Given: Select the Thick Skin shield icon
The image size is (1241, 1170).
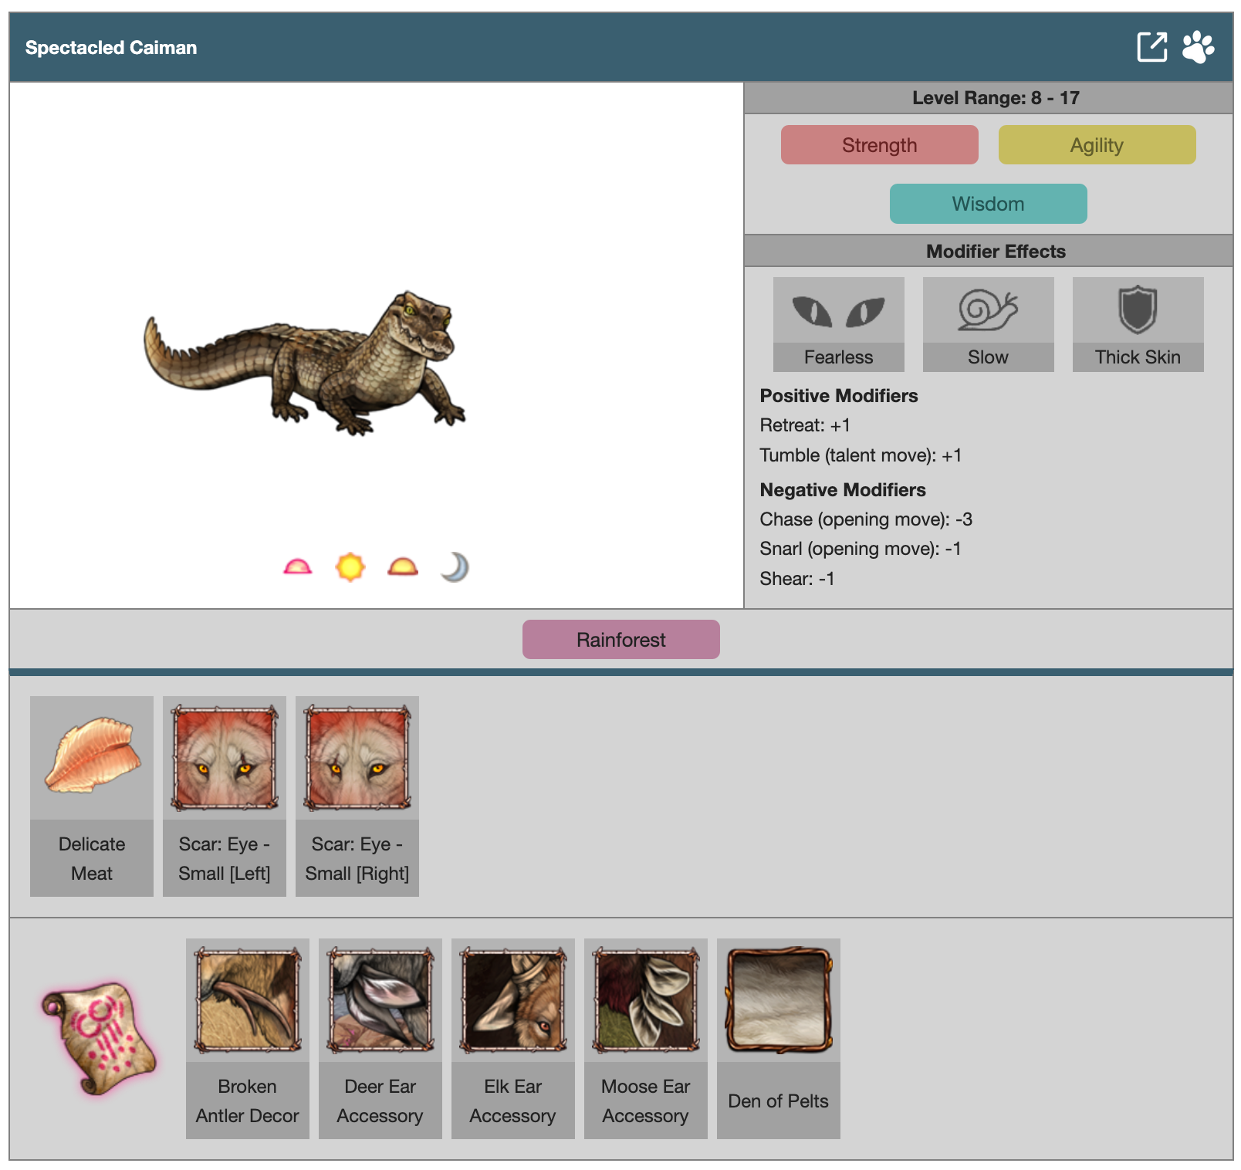Looking at the screenshot, I should 1138,311.
